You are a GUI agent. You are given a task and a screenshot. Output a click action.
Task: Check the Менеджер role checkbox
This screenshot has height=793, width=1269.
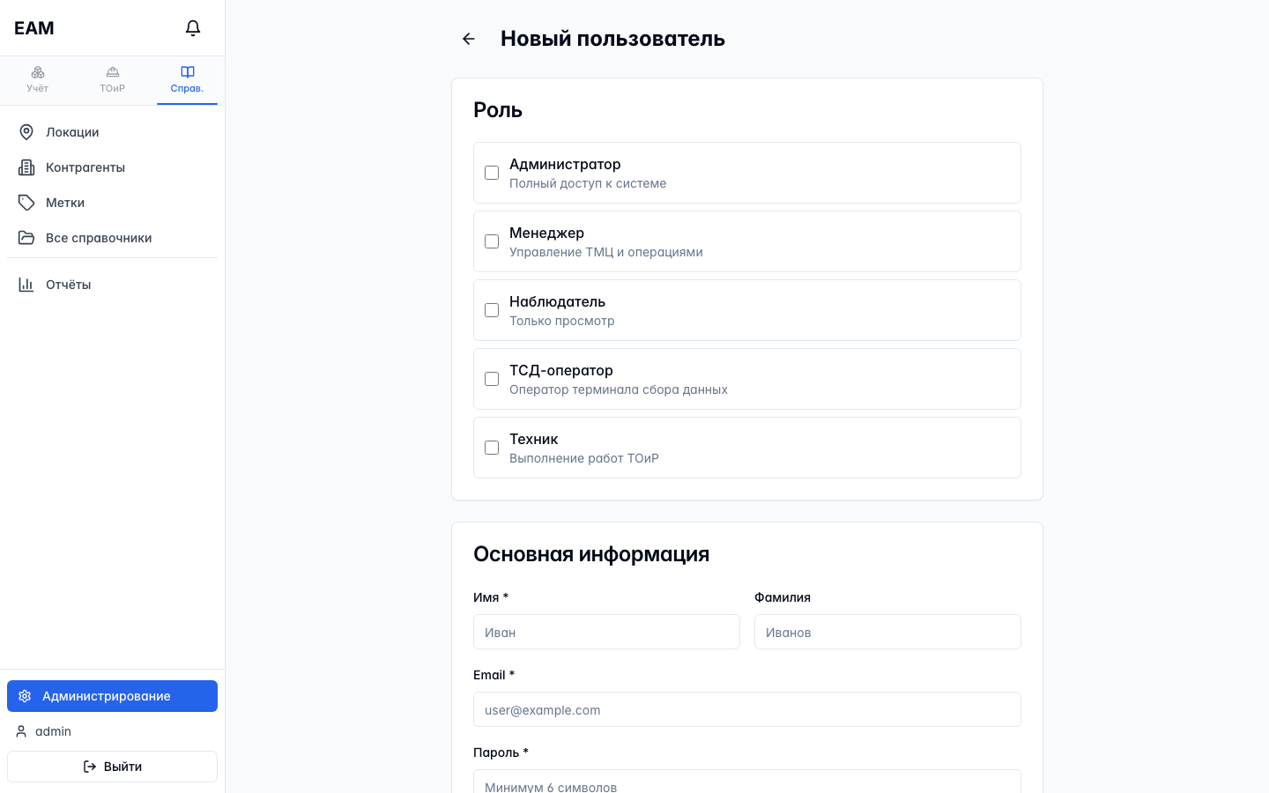492,241
